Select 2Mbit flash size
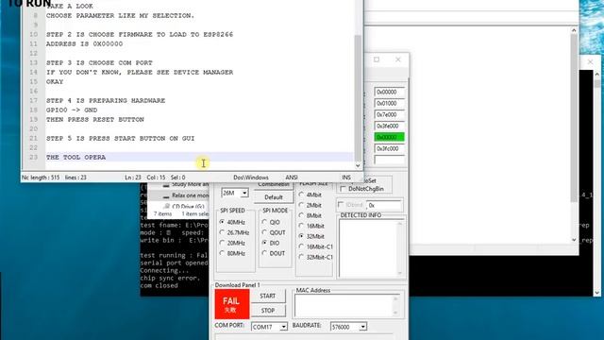The width and height of the screenshot is (604, 340). click(x=310, y=205)
